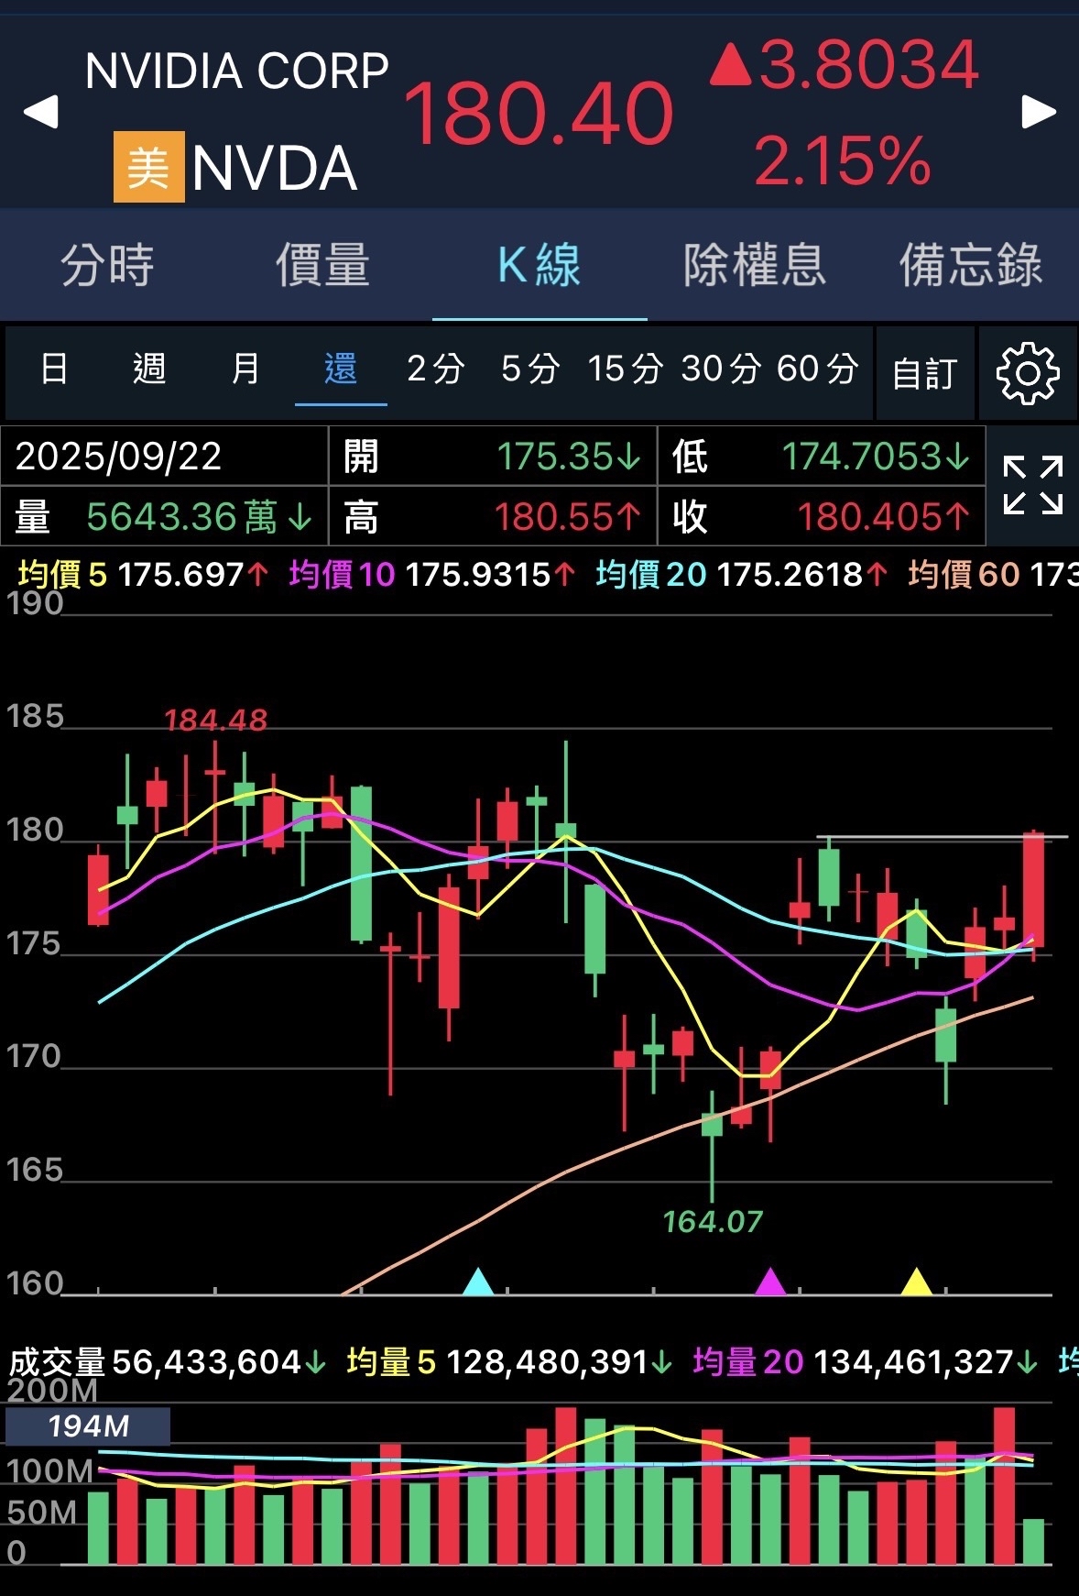Tap the orange 美 market badge
Screen dimensions: 1079x1596
click(148, 167)
